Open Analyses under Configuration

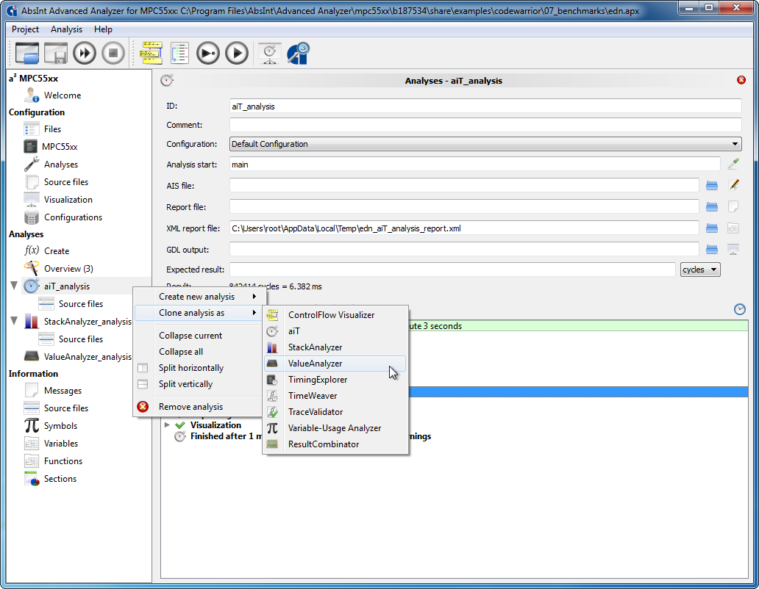coord(60,165)
